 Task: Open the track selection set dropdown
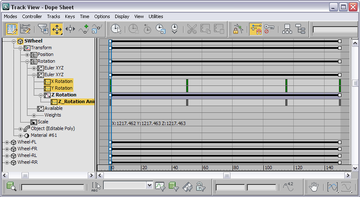[149, 185]
